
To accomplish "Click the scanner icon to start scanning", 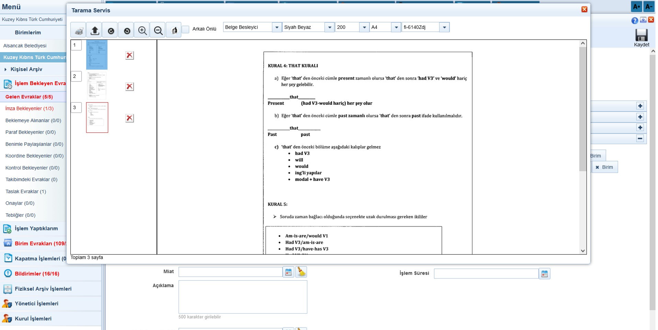I will (78, 31).
